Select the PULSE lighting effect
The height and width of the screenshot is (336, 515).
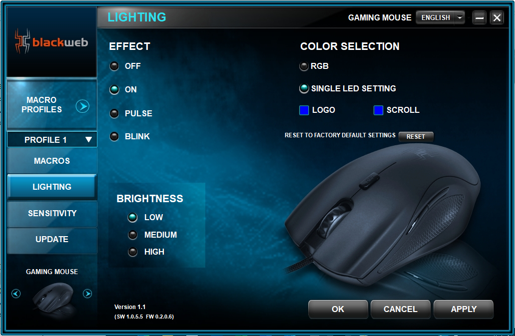point(114,113)
